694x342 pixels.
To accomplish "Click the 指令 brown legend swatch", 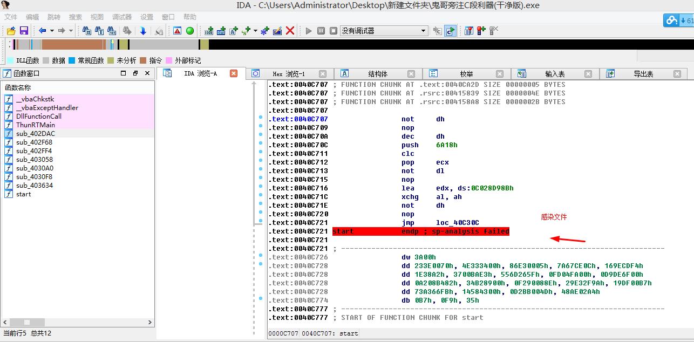I will (x=143, y=60).
